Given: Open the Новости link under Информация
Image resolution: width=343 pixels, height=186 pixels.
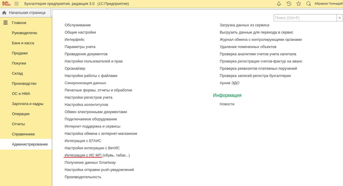Looking at the screenshot, I should coord(227,104).
